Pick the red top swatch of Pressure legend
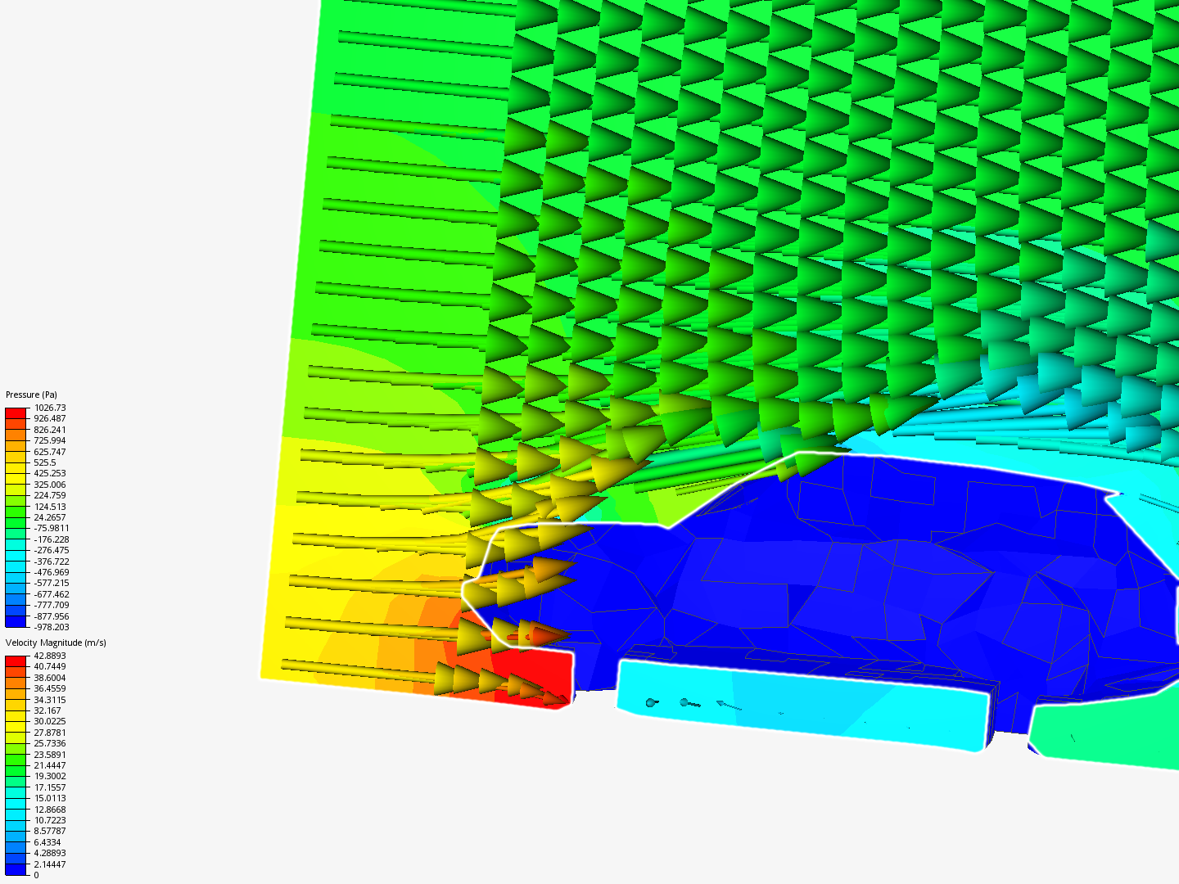The width and height of the screenshot is (1179, 884). [16, 413]
